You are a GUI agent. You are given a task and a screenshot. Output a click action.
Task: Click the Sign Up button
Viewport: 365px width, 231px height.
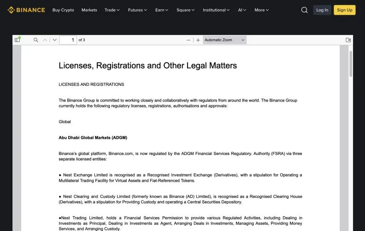(345, 10)
